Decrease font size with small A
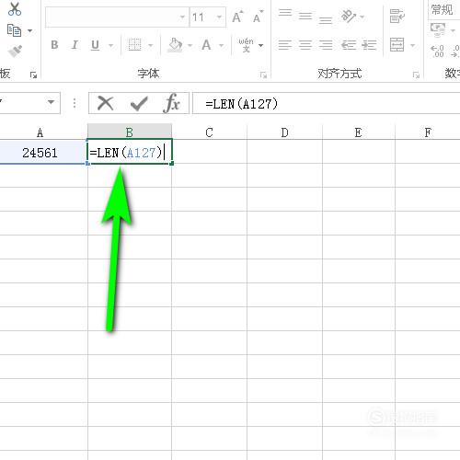Image resolution: width=460 pixels, height=460 pixels. coord(258,17)
